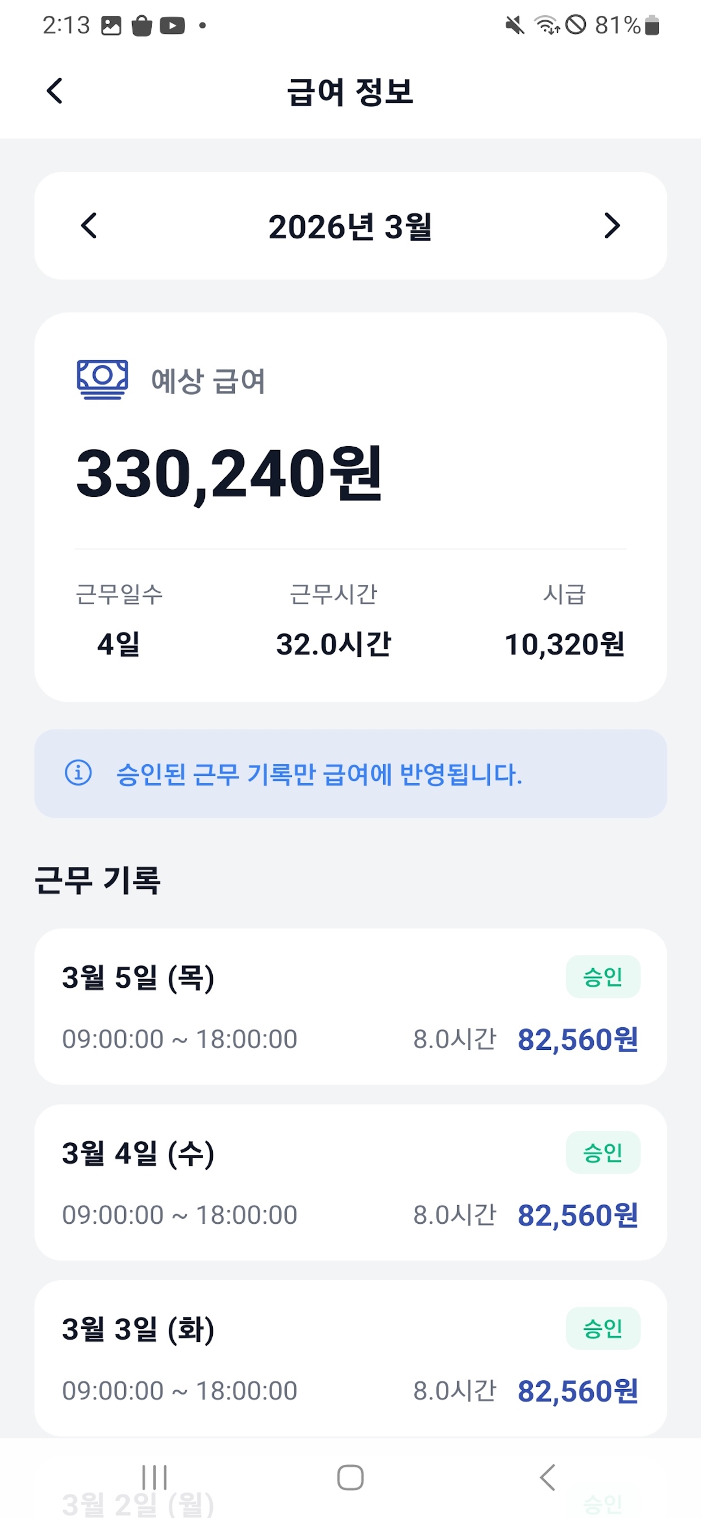Open the 3월 5일 (목) work record
Screen dimensions: 701x1518
[x=350, y=1006]
